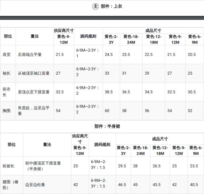Select the 46.5 waist value cell
204x194 pixels.
click(122, 185)
